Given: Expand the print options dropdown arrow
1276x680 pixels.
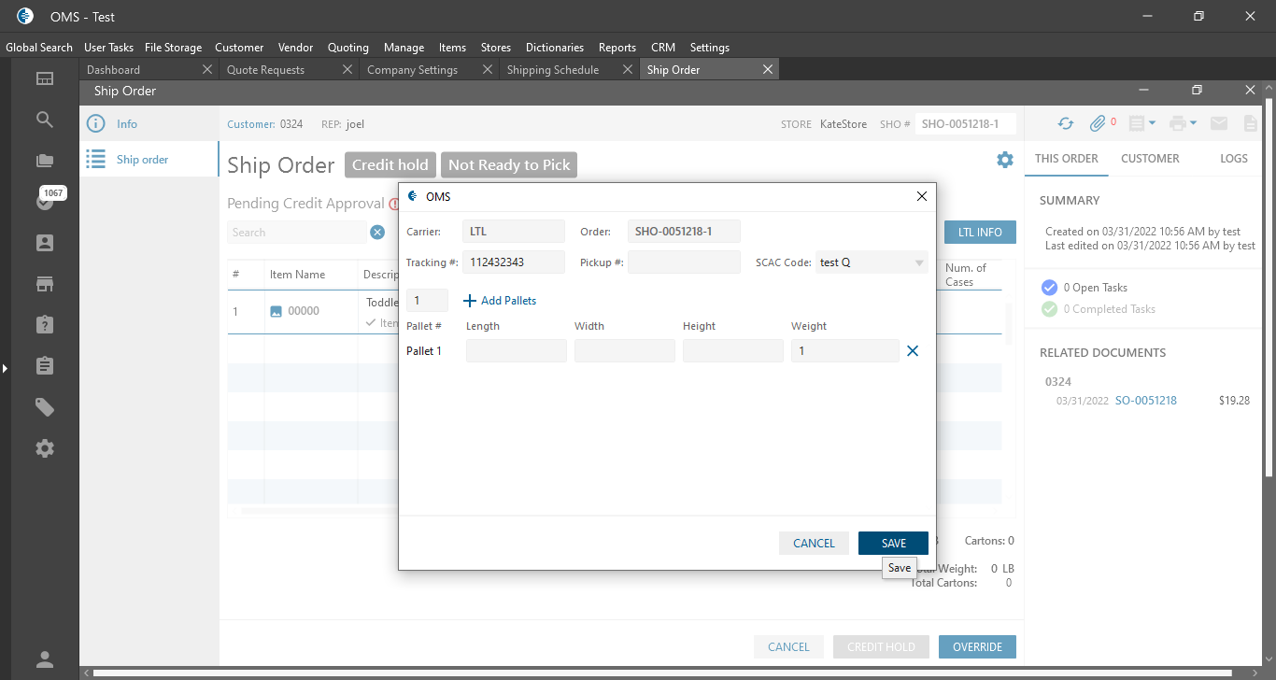Looking at the screenshot, I should pyautogui.click(x=1194, y=123).
